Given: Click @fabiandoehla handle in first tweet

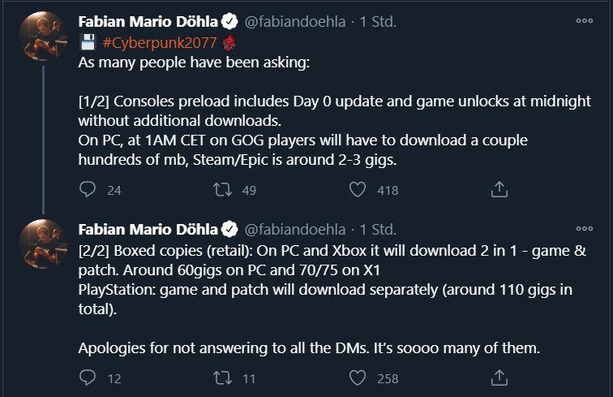Looking at the screenshot, I should pyautogui.click(x=295, y=22).
